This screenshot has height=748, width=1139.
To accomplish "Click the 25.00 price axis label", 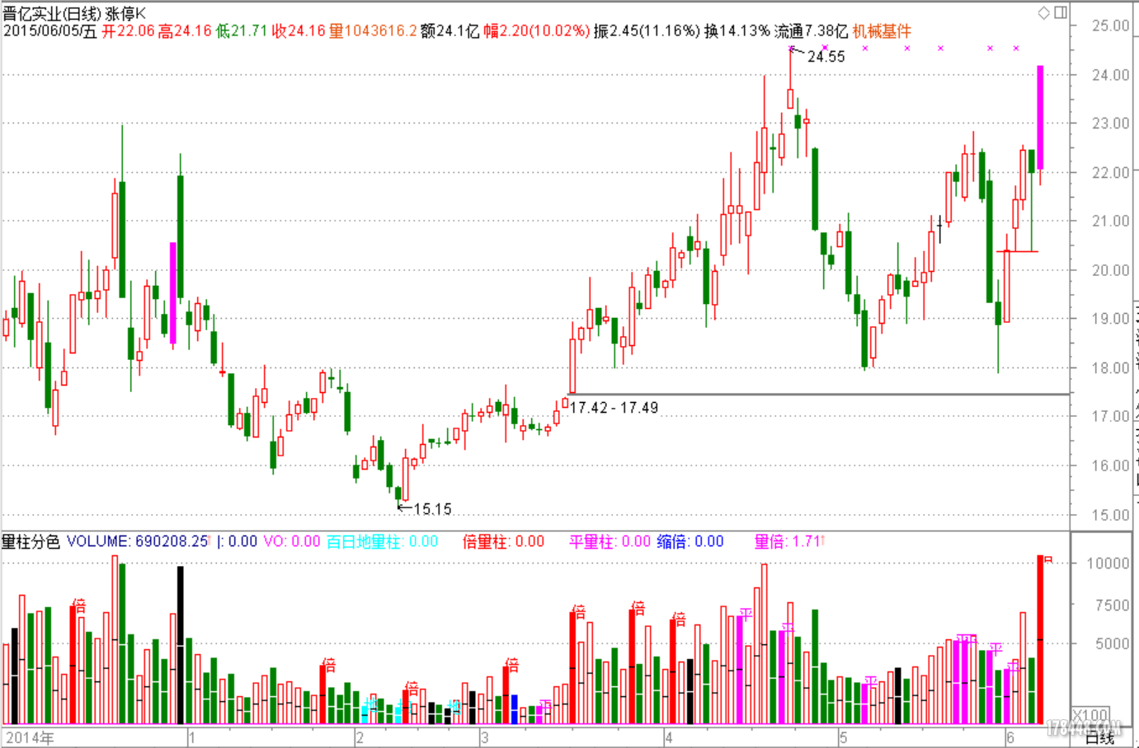I will (1110, 26).
